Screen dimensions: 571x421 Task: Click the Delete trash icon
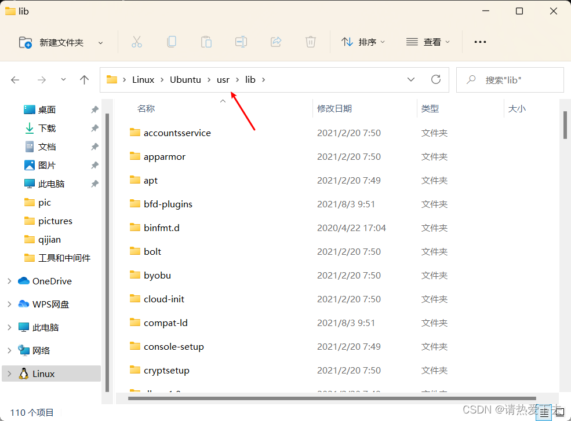pos(310,42)
